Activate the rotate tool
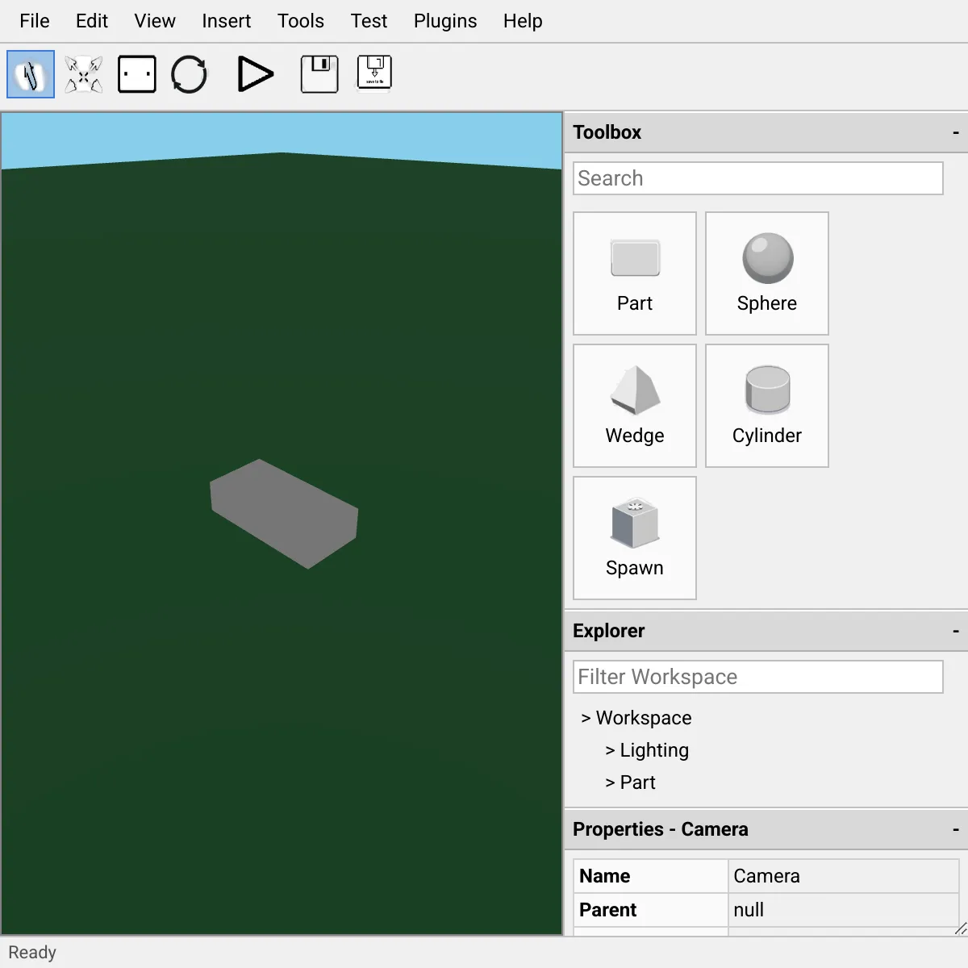The height and width of the screenshot is (968, 968). coord(190,74)
